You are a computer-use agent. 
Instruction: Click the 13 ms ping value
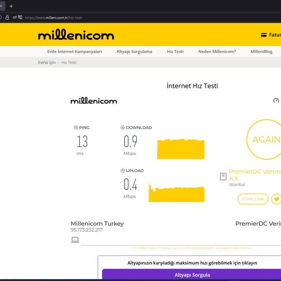[82, 141]
